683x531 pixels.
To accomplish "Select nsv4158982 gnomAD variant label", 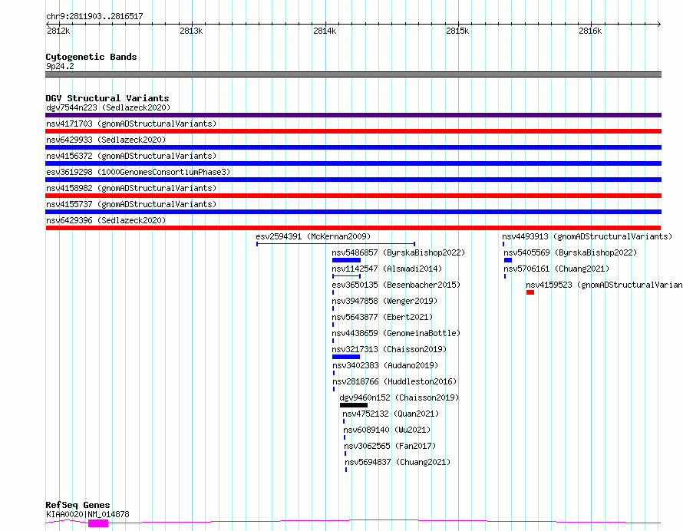I will point(131,188).
